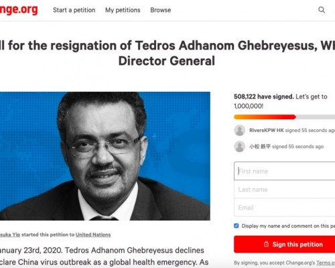Focus the Last name field
The image size is (335, 268).
pos(285,190)
